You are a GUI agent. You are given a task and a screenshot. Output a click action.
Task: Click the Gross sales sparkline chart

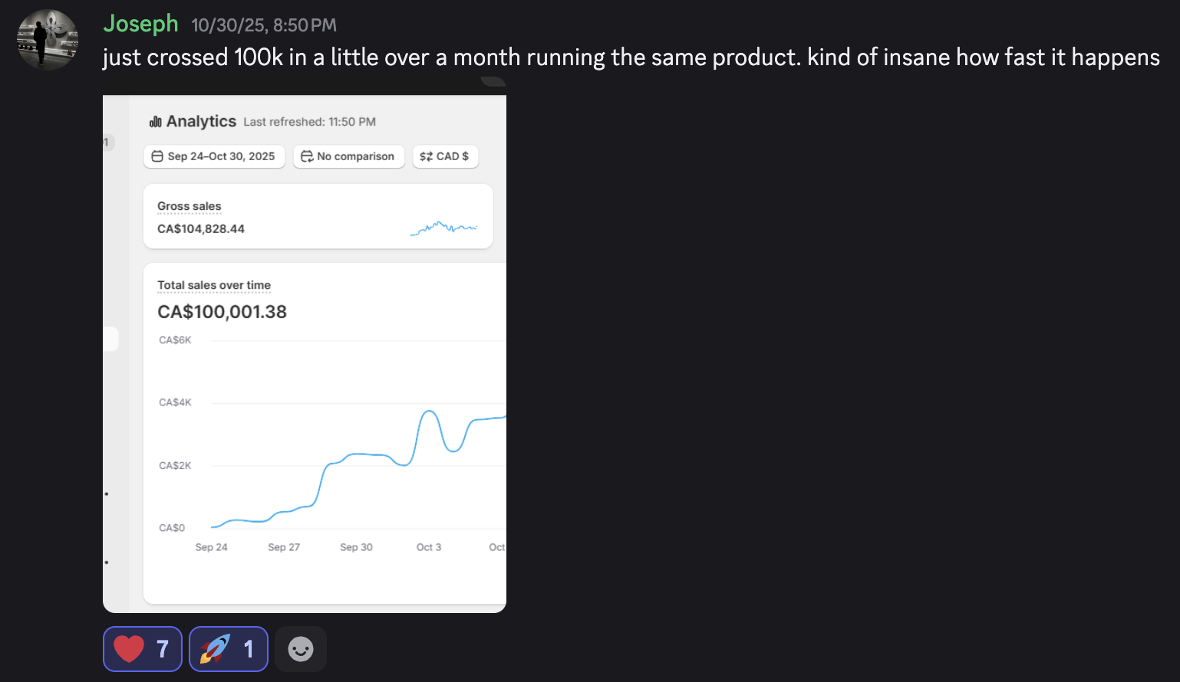click(443, 228)
